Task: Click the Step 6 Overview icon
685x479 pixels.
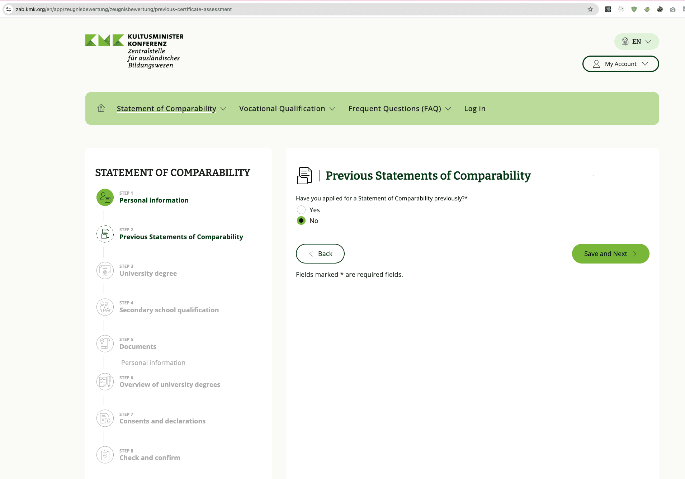Action: pyautogui.click(x=105, y=382)
